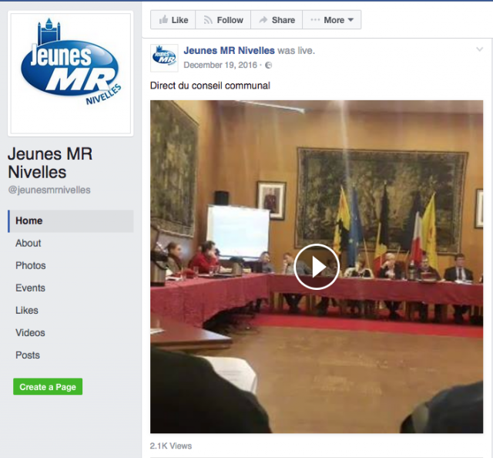Click the Like thumbs-up button
This screenshot has width=493, height=458.
click(x=173, y=20)
